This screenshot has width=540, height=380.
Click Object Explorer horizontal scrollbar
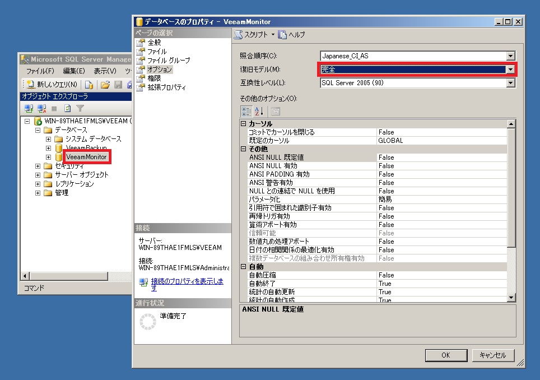(x=68, y=276)
